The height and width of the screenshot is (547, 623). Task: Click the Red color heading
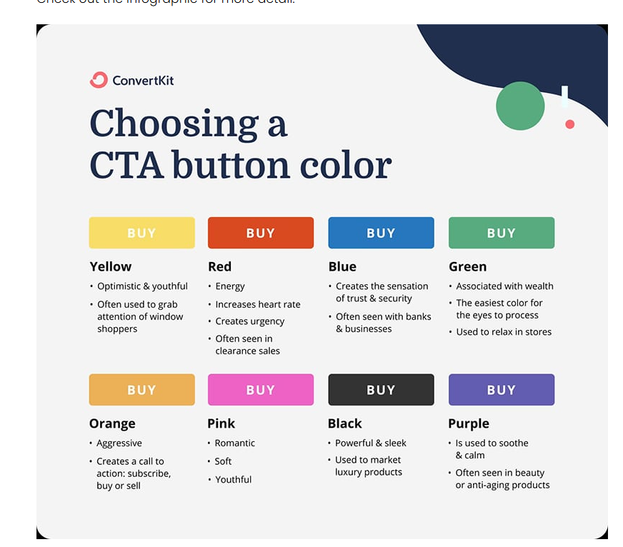tap(220, 266)
